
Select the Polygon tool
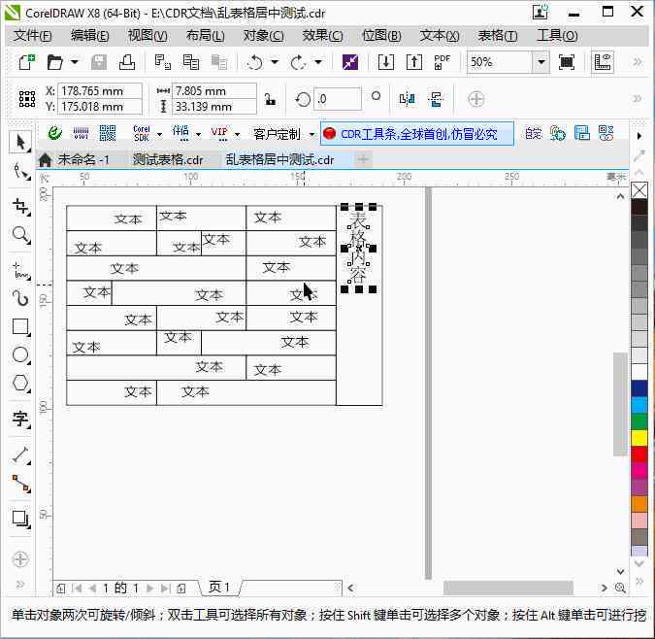[x=20, y=383]
